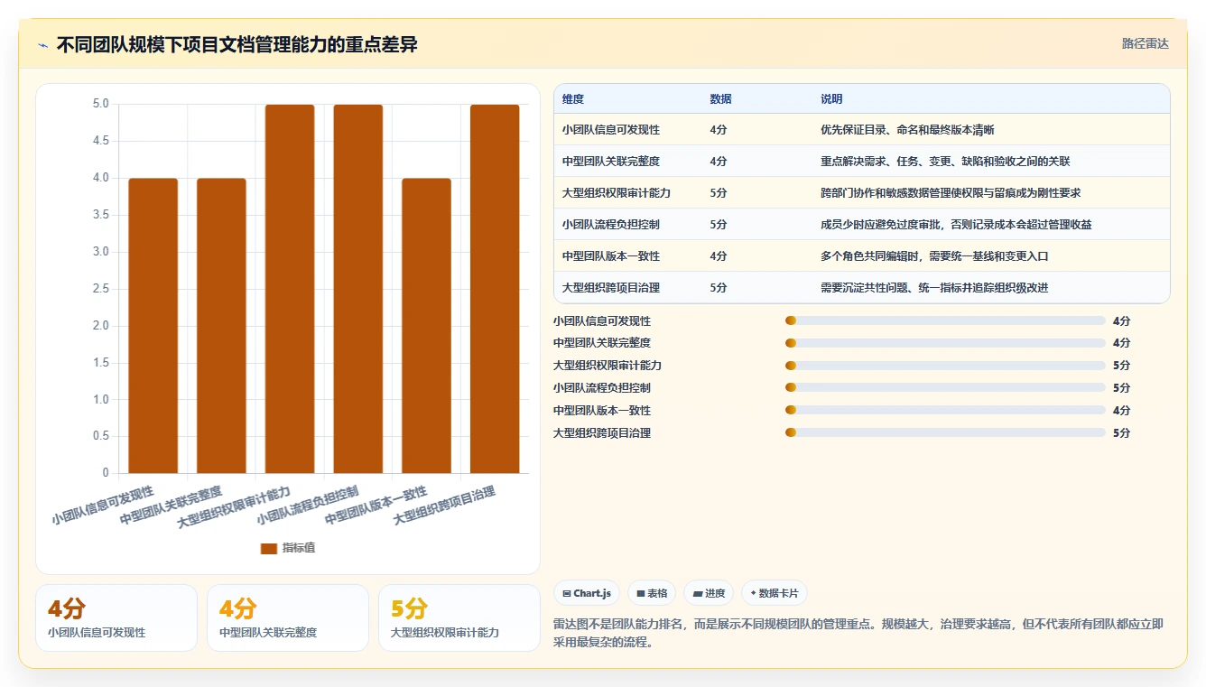Viewport: 1206px width, 687px height.
Task: Click the 大型组织权限审计能力 chart bar
Action: point(290,289)
